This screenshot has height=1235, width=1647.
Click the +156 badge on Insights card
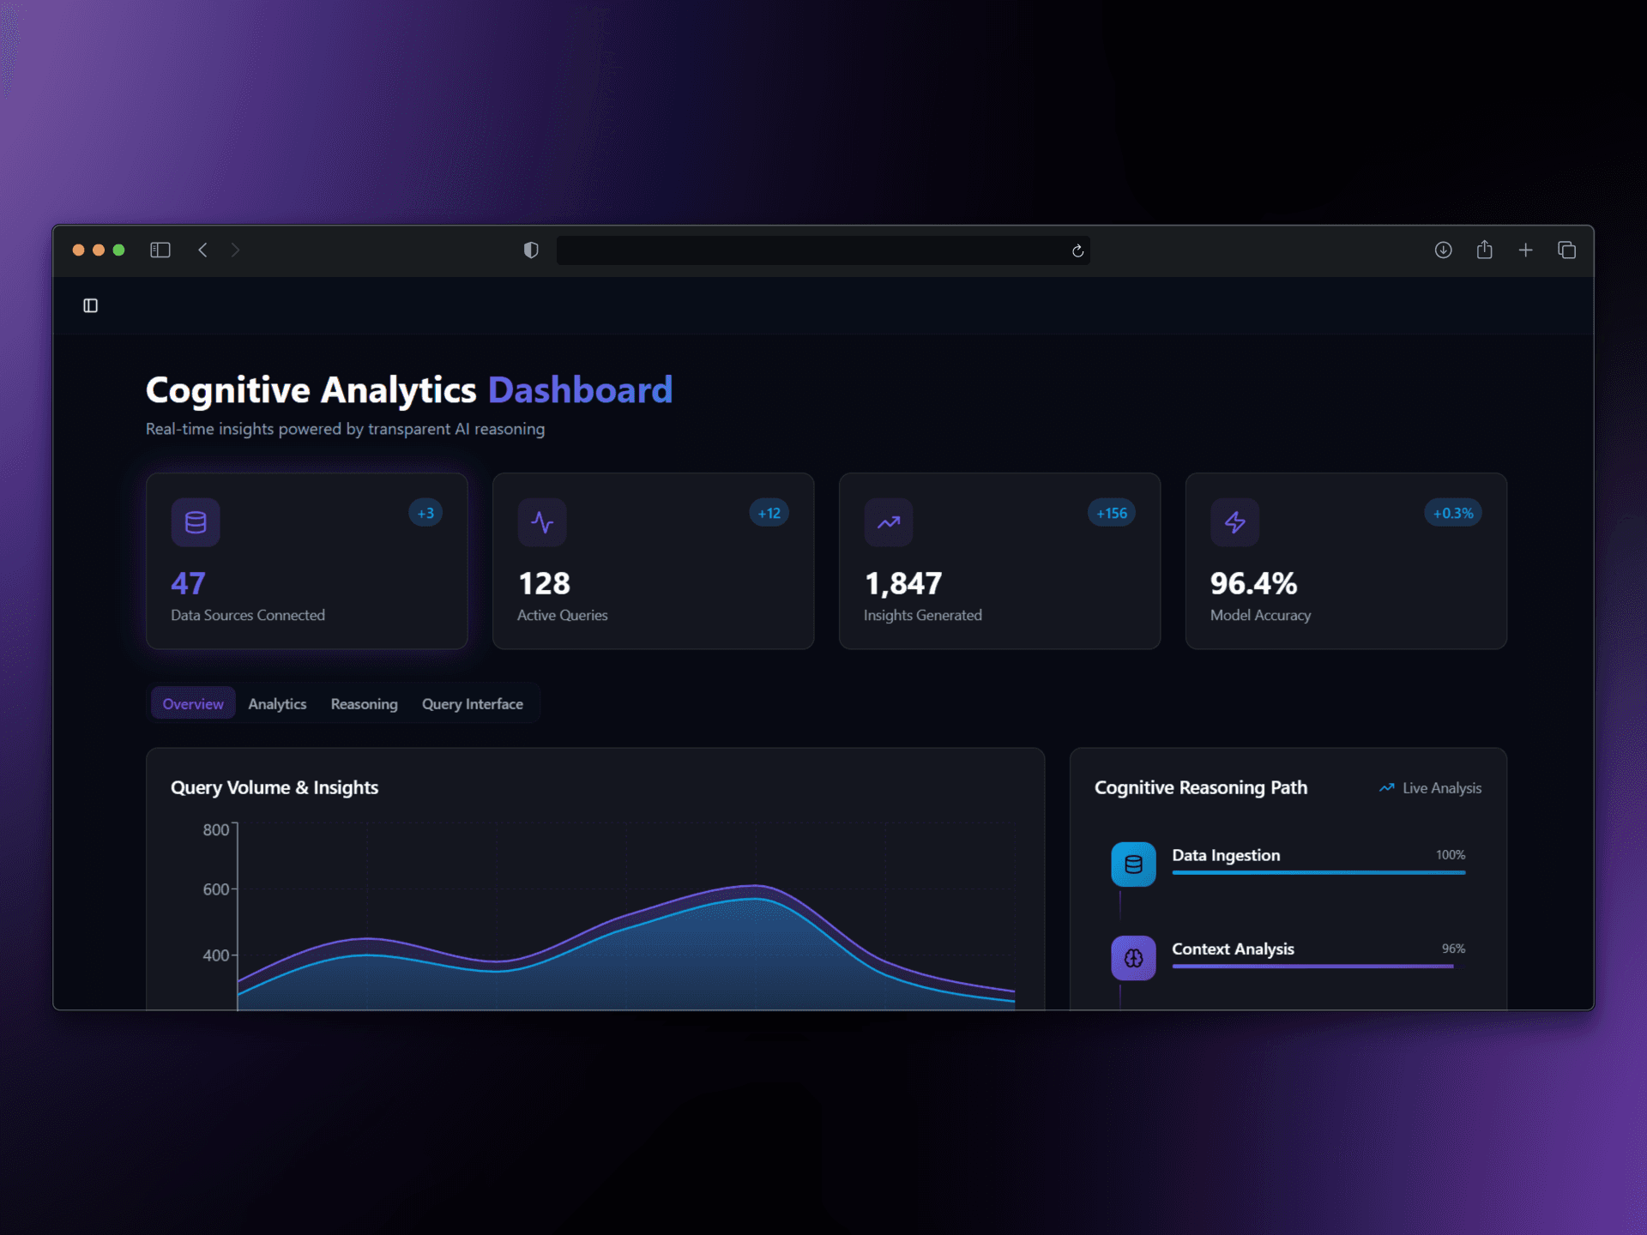1112,513
